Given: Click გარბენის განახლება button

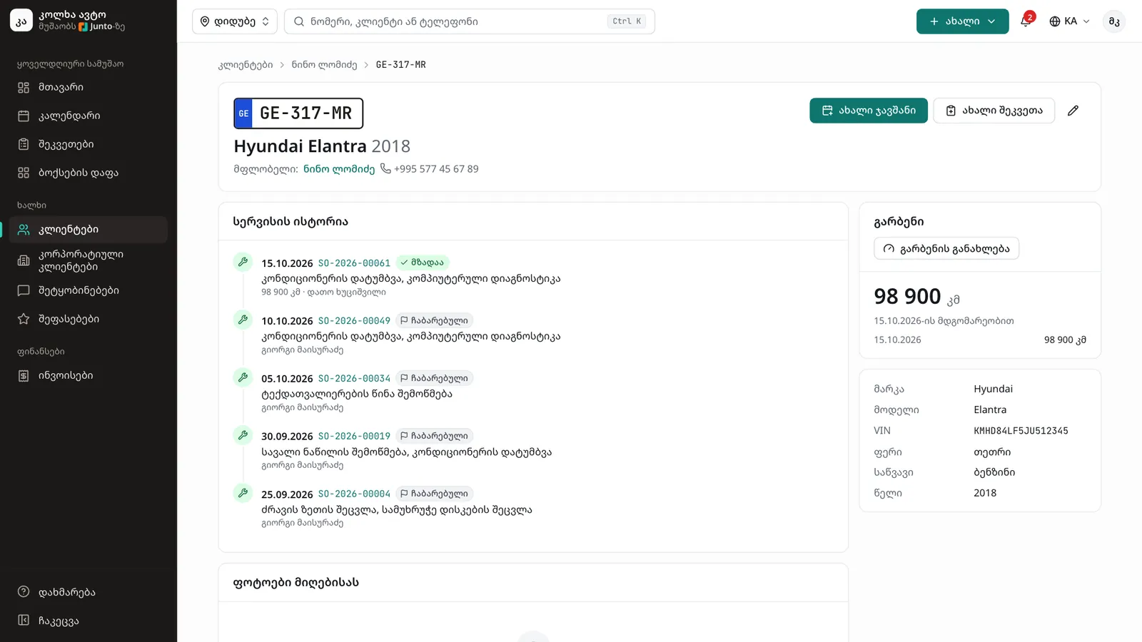Looking at the screenshot, I should [x=946, y=248].
